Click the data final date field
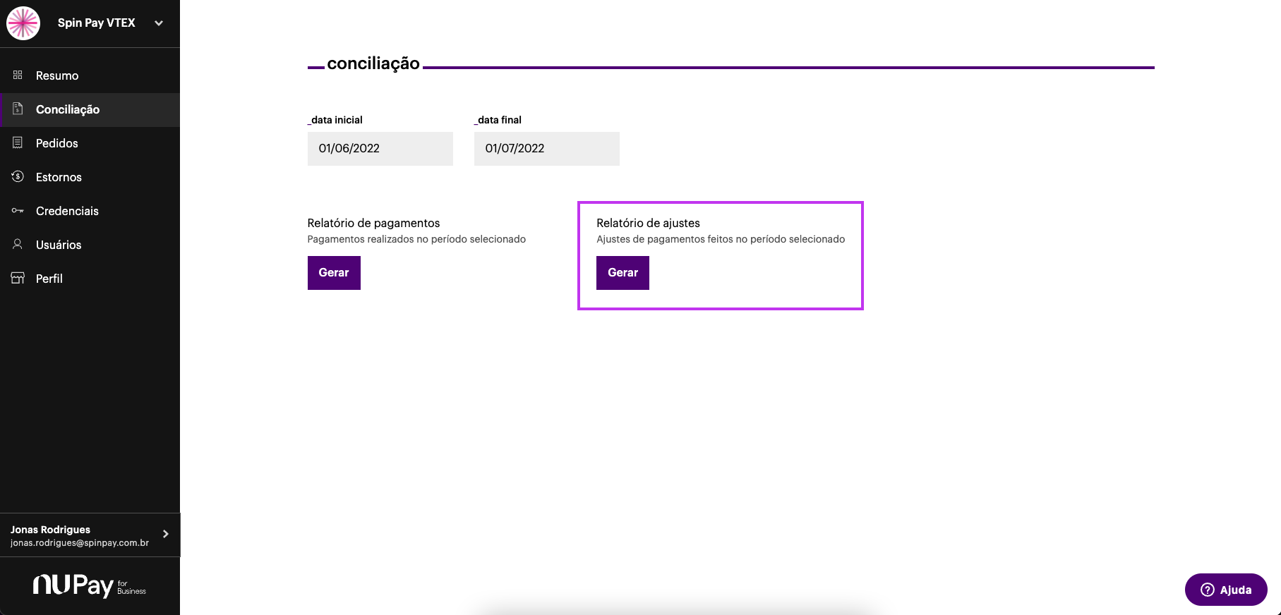 click(x=546, y=149)
